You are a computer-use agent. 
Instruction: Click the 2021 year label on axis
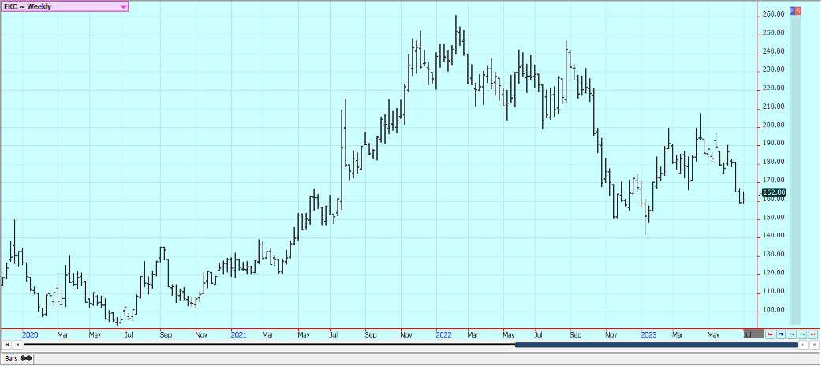click(238, 334)
